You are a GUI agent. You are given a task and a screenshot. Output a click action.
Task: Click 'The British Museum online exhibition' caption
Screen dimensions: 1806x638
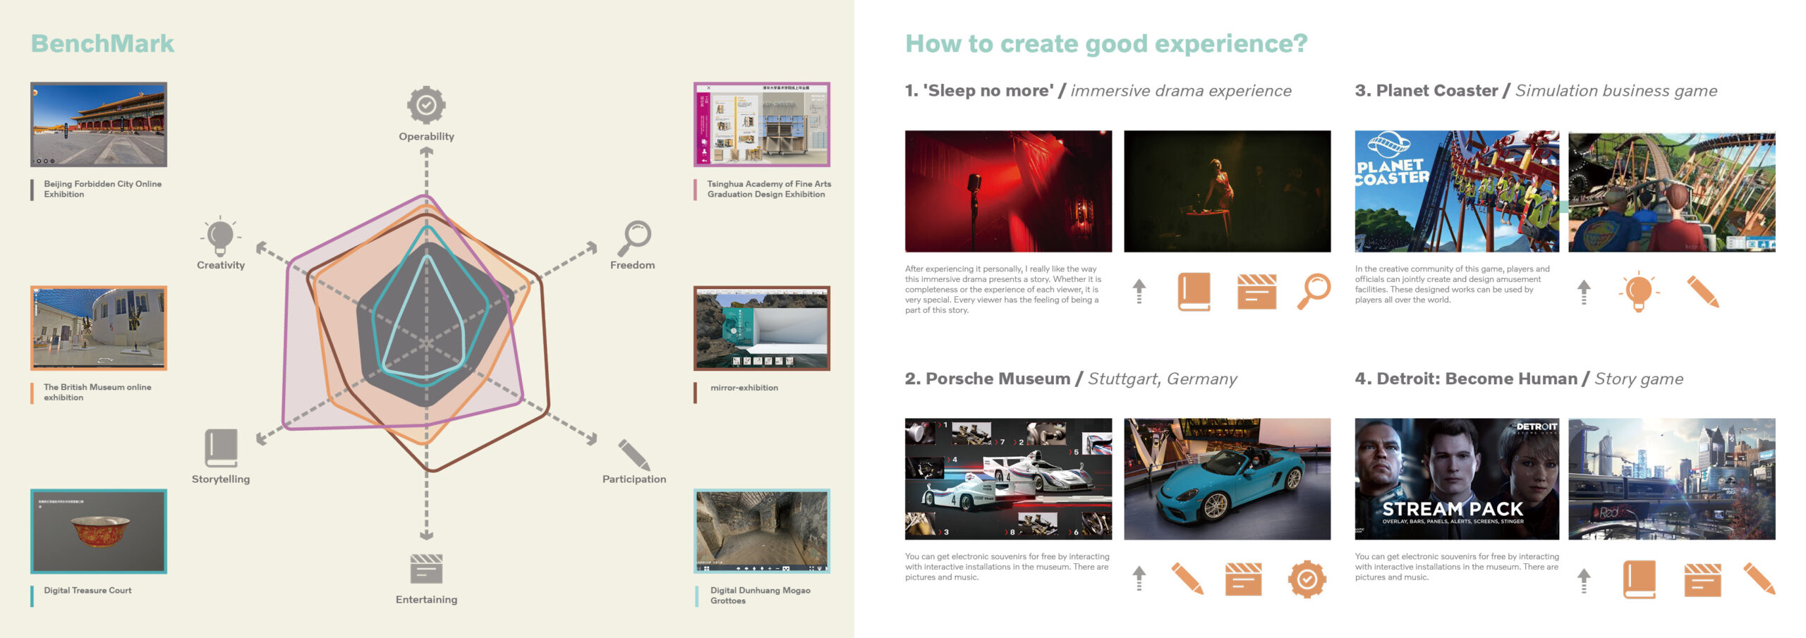point(97,392)
